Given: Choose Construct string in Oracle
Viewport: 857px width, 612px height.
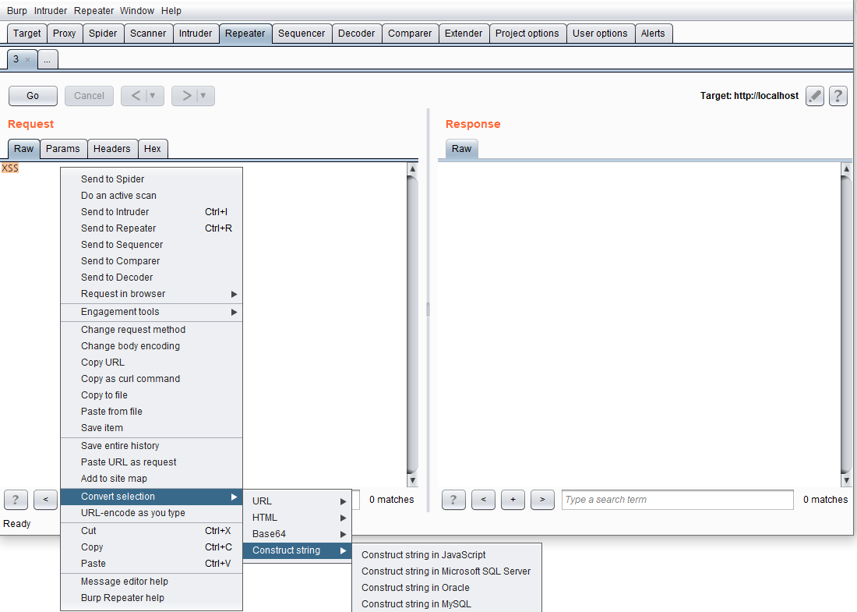Looking at the screenshot, I should [447, 587].
